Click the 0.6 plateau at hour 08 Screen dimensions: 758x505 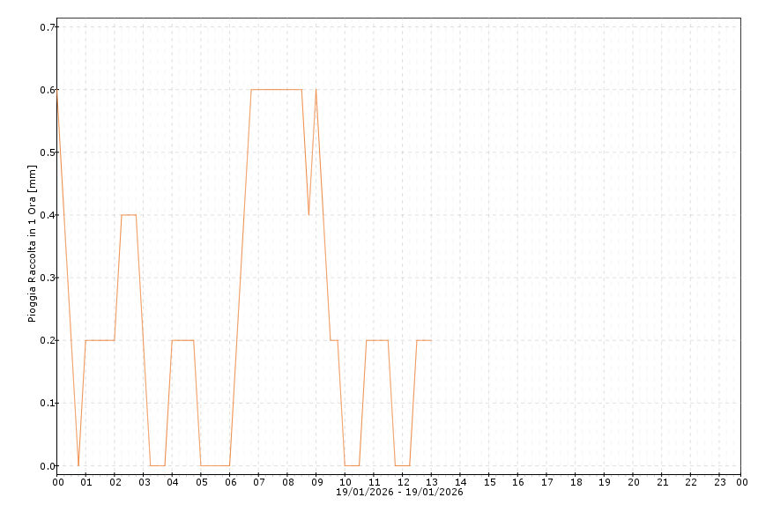(x=287, y=89)
